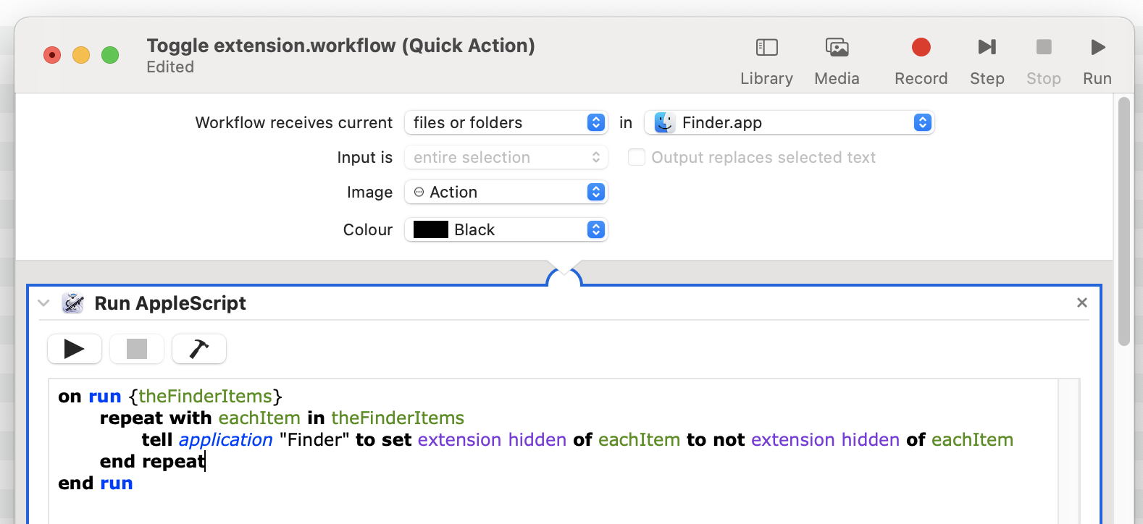1143x524 pixels.
Task: Open the Media browser in the toolbar
Action: coord(837,48)
